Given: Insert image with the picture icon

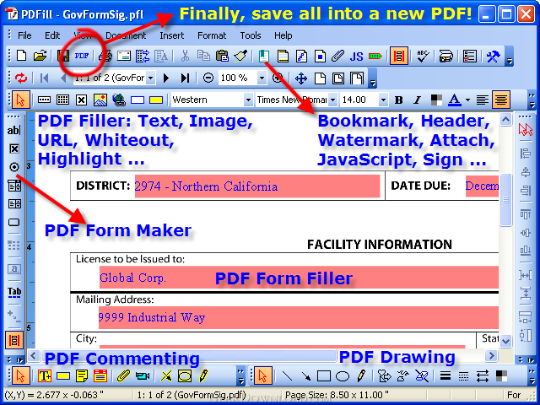Looking at the screenshot, I should click(x=100, y=100).
